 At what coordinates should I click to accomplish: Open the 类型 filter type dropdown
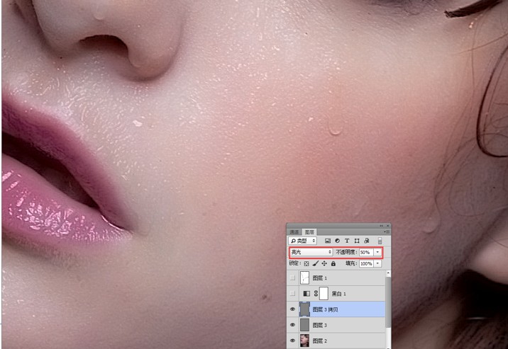pos(302,241)
